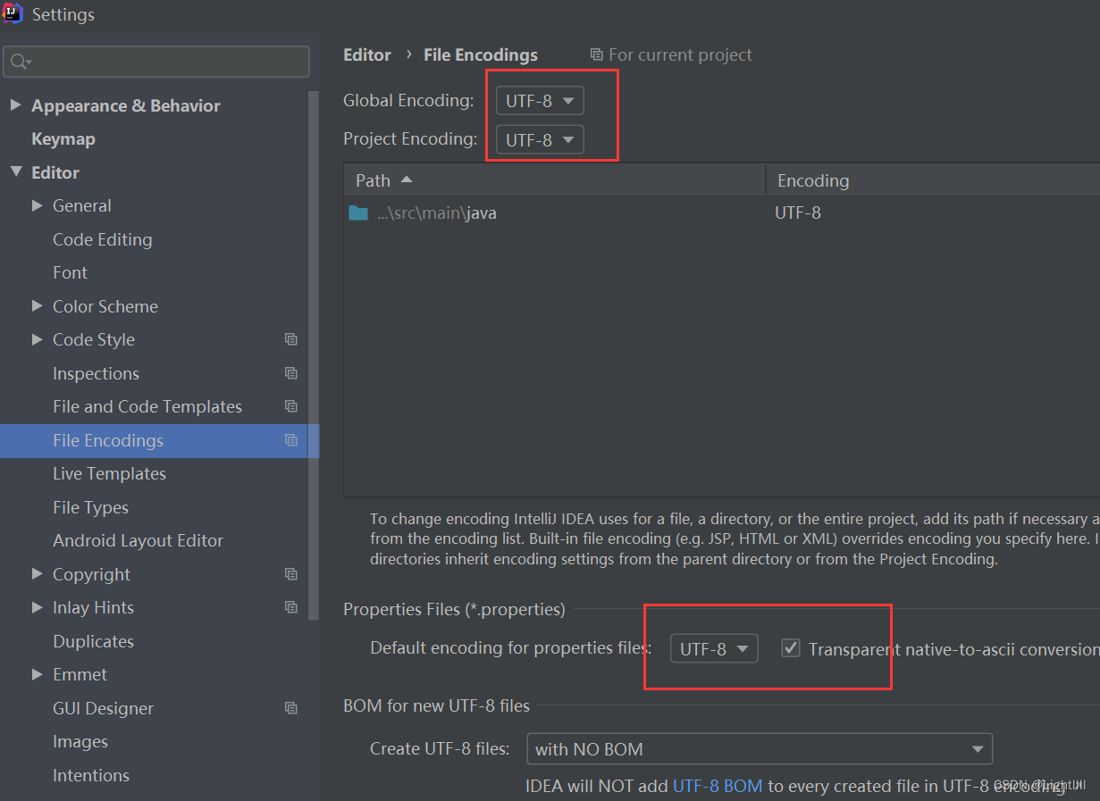Image resolution: width=1100 pixels, height=801 pixels.
Task: Open Intentions settings
Action: coord(91,775)
